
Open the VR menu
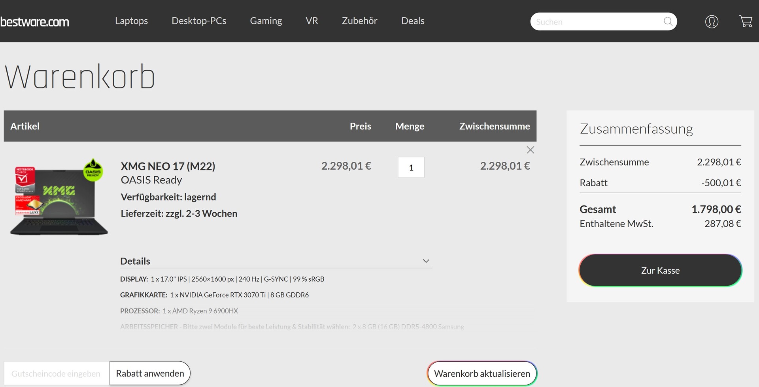click(x=312, y=21)
